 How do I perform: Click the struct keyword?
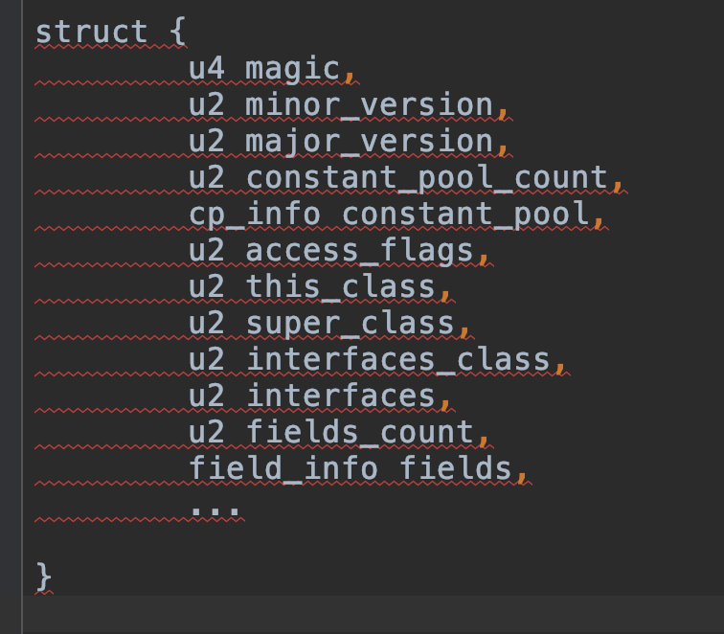pos(91,32)
